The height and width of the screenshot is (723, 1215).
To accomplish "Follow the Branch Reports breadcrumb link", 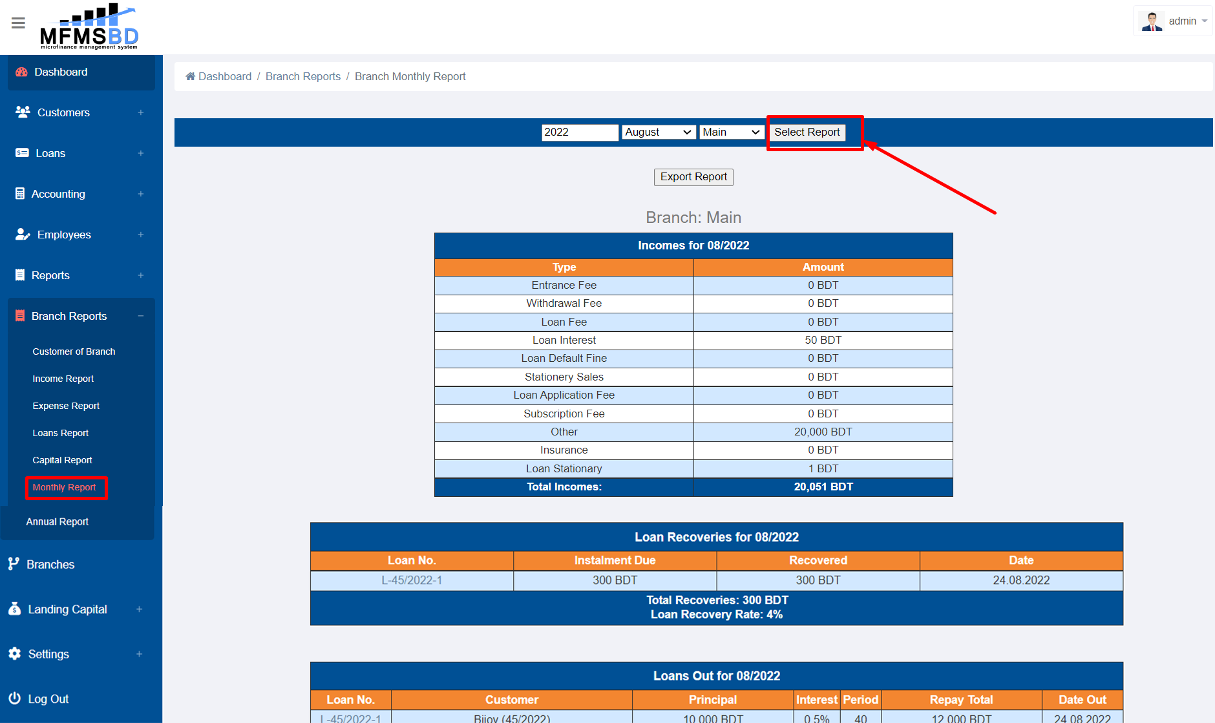I will 303,76.
